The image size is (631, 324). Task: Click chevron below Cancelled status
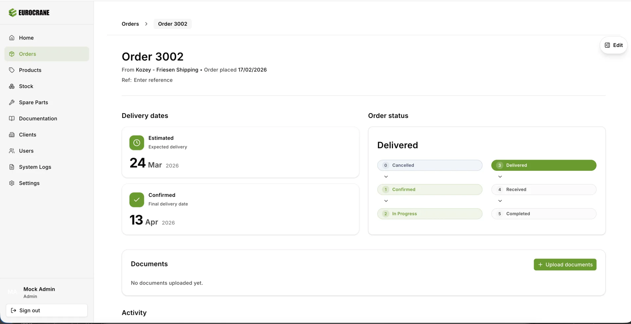tap(386, 177)
